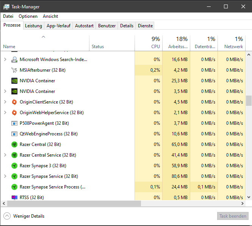
Task: Click the MSIAfterburner airplane icon
Action: (14, 70)
